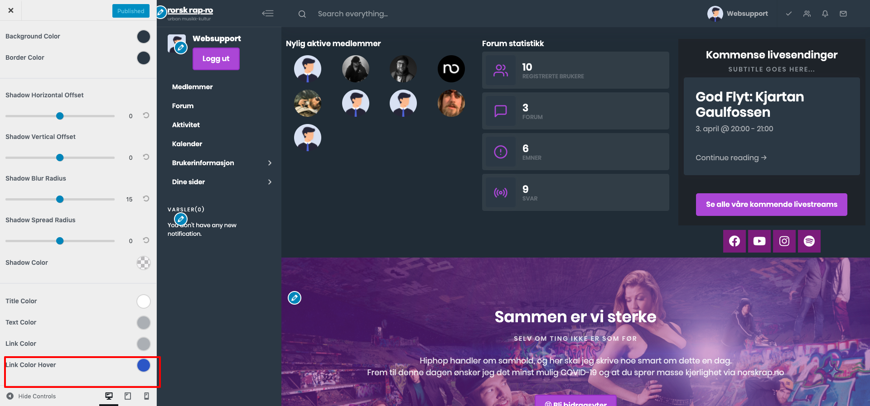Screen dimensions: 870x406
Task: Open the Link Color Hover swatch
Action: pyautogui.click(x=144, y=365)
